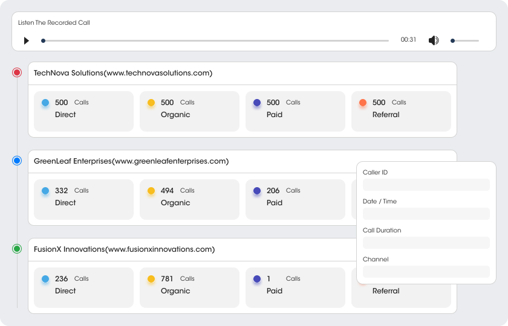Select the blue GreenLeaf timeline marker
Image resolution: width=508 pixels, height=326 pixels.
pos(17,161)
